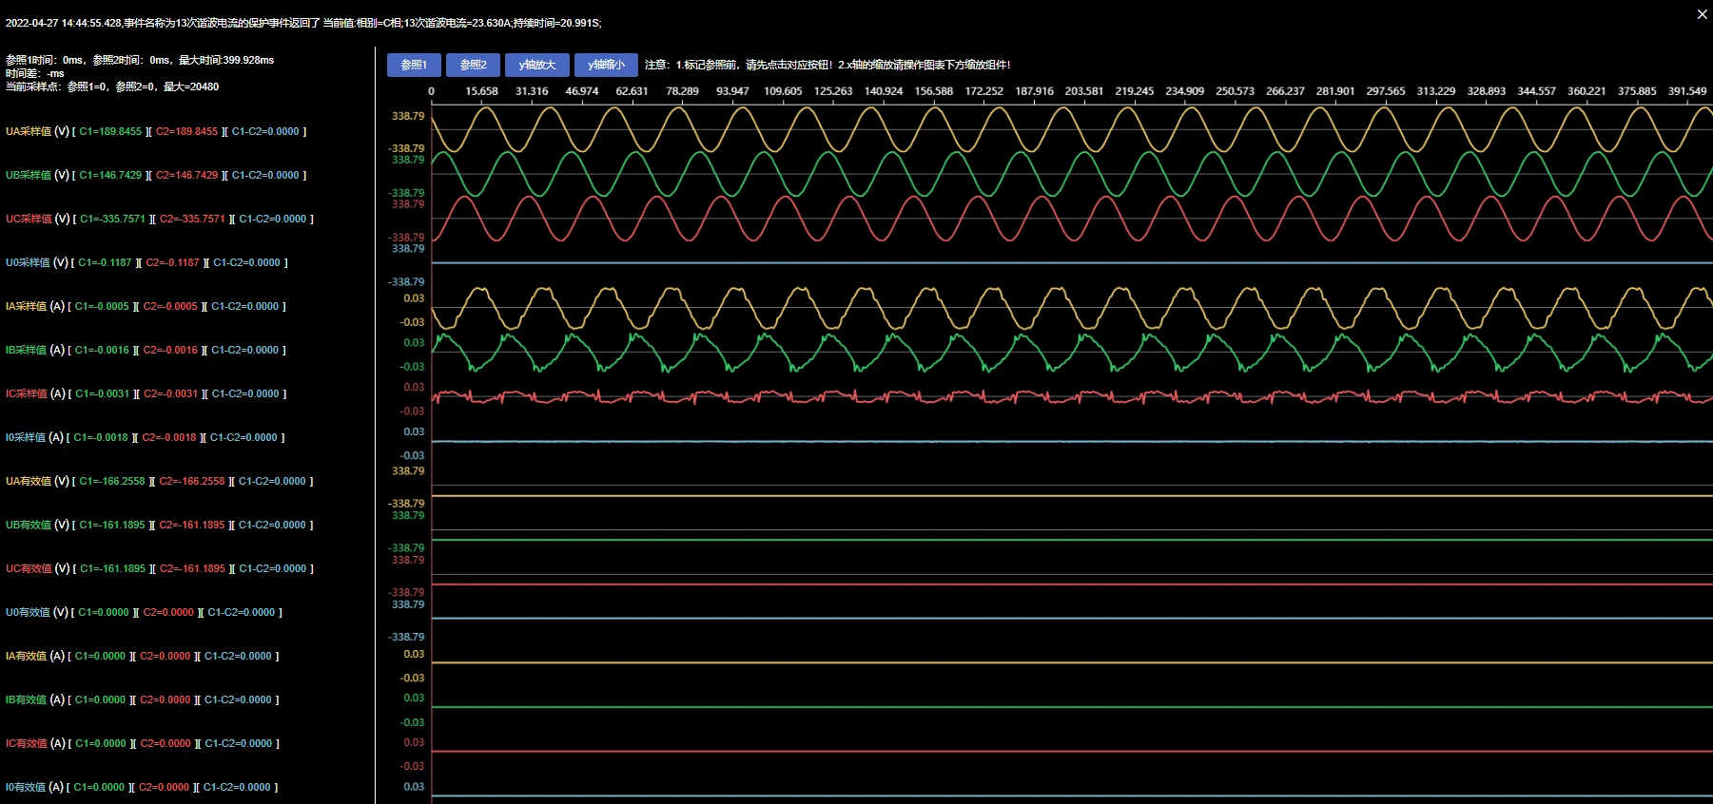This screenshot has width=1713, height=804.
Task: Select the I0有效值 (A) channel label
Action: click(x=34, y=787)
